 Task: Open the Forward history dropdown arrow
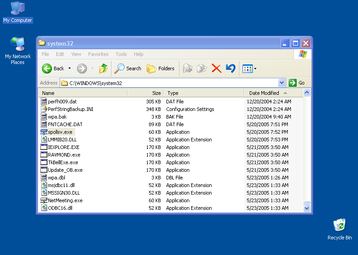93,68
